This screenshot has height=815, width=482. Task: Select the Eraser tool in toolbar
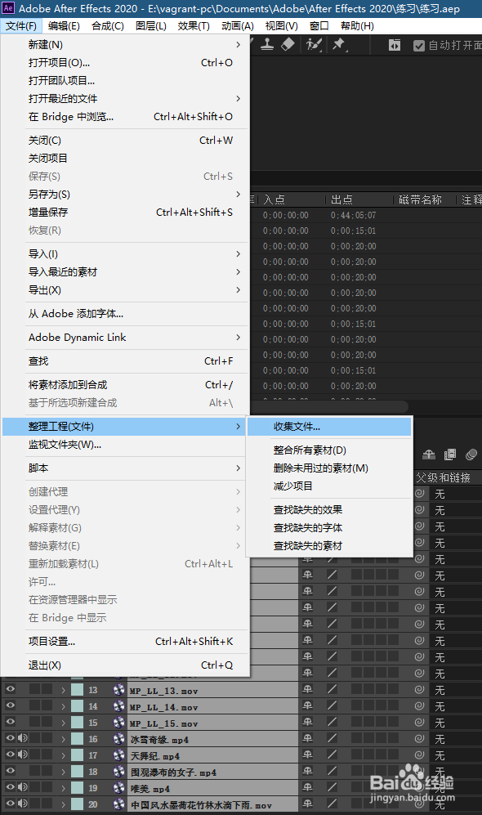288,45
